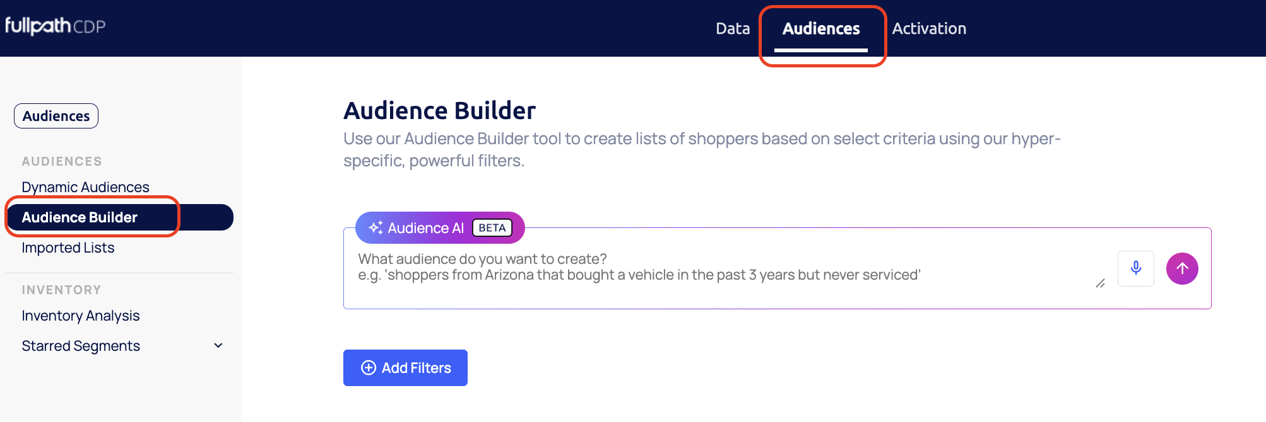Image resolution: width=1266 pixels, height=422 pixels.
Task: Click the fullpath CDP logo
Action: pos(56,26)
